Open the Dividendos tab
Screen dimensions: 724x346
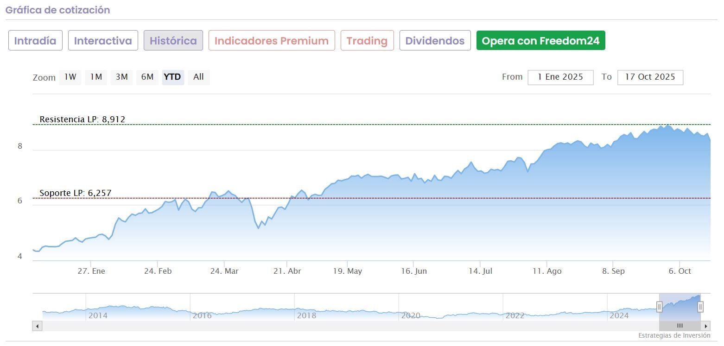pos(435,41)
